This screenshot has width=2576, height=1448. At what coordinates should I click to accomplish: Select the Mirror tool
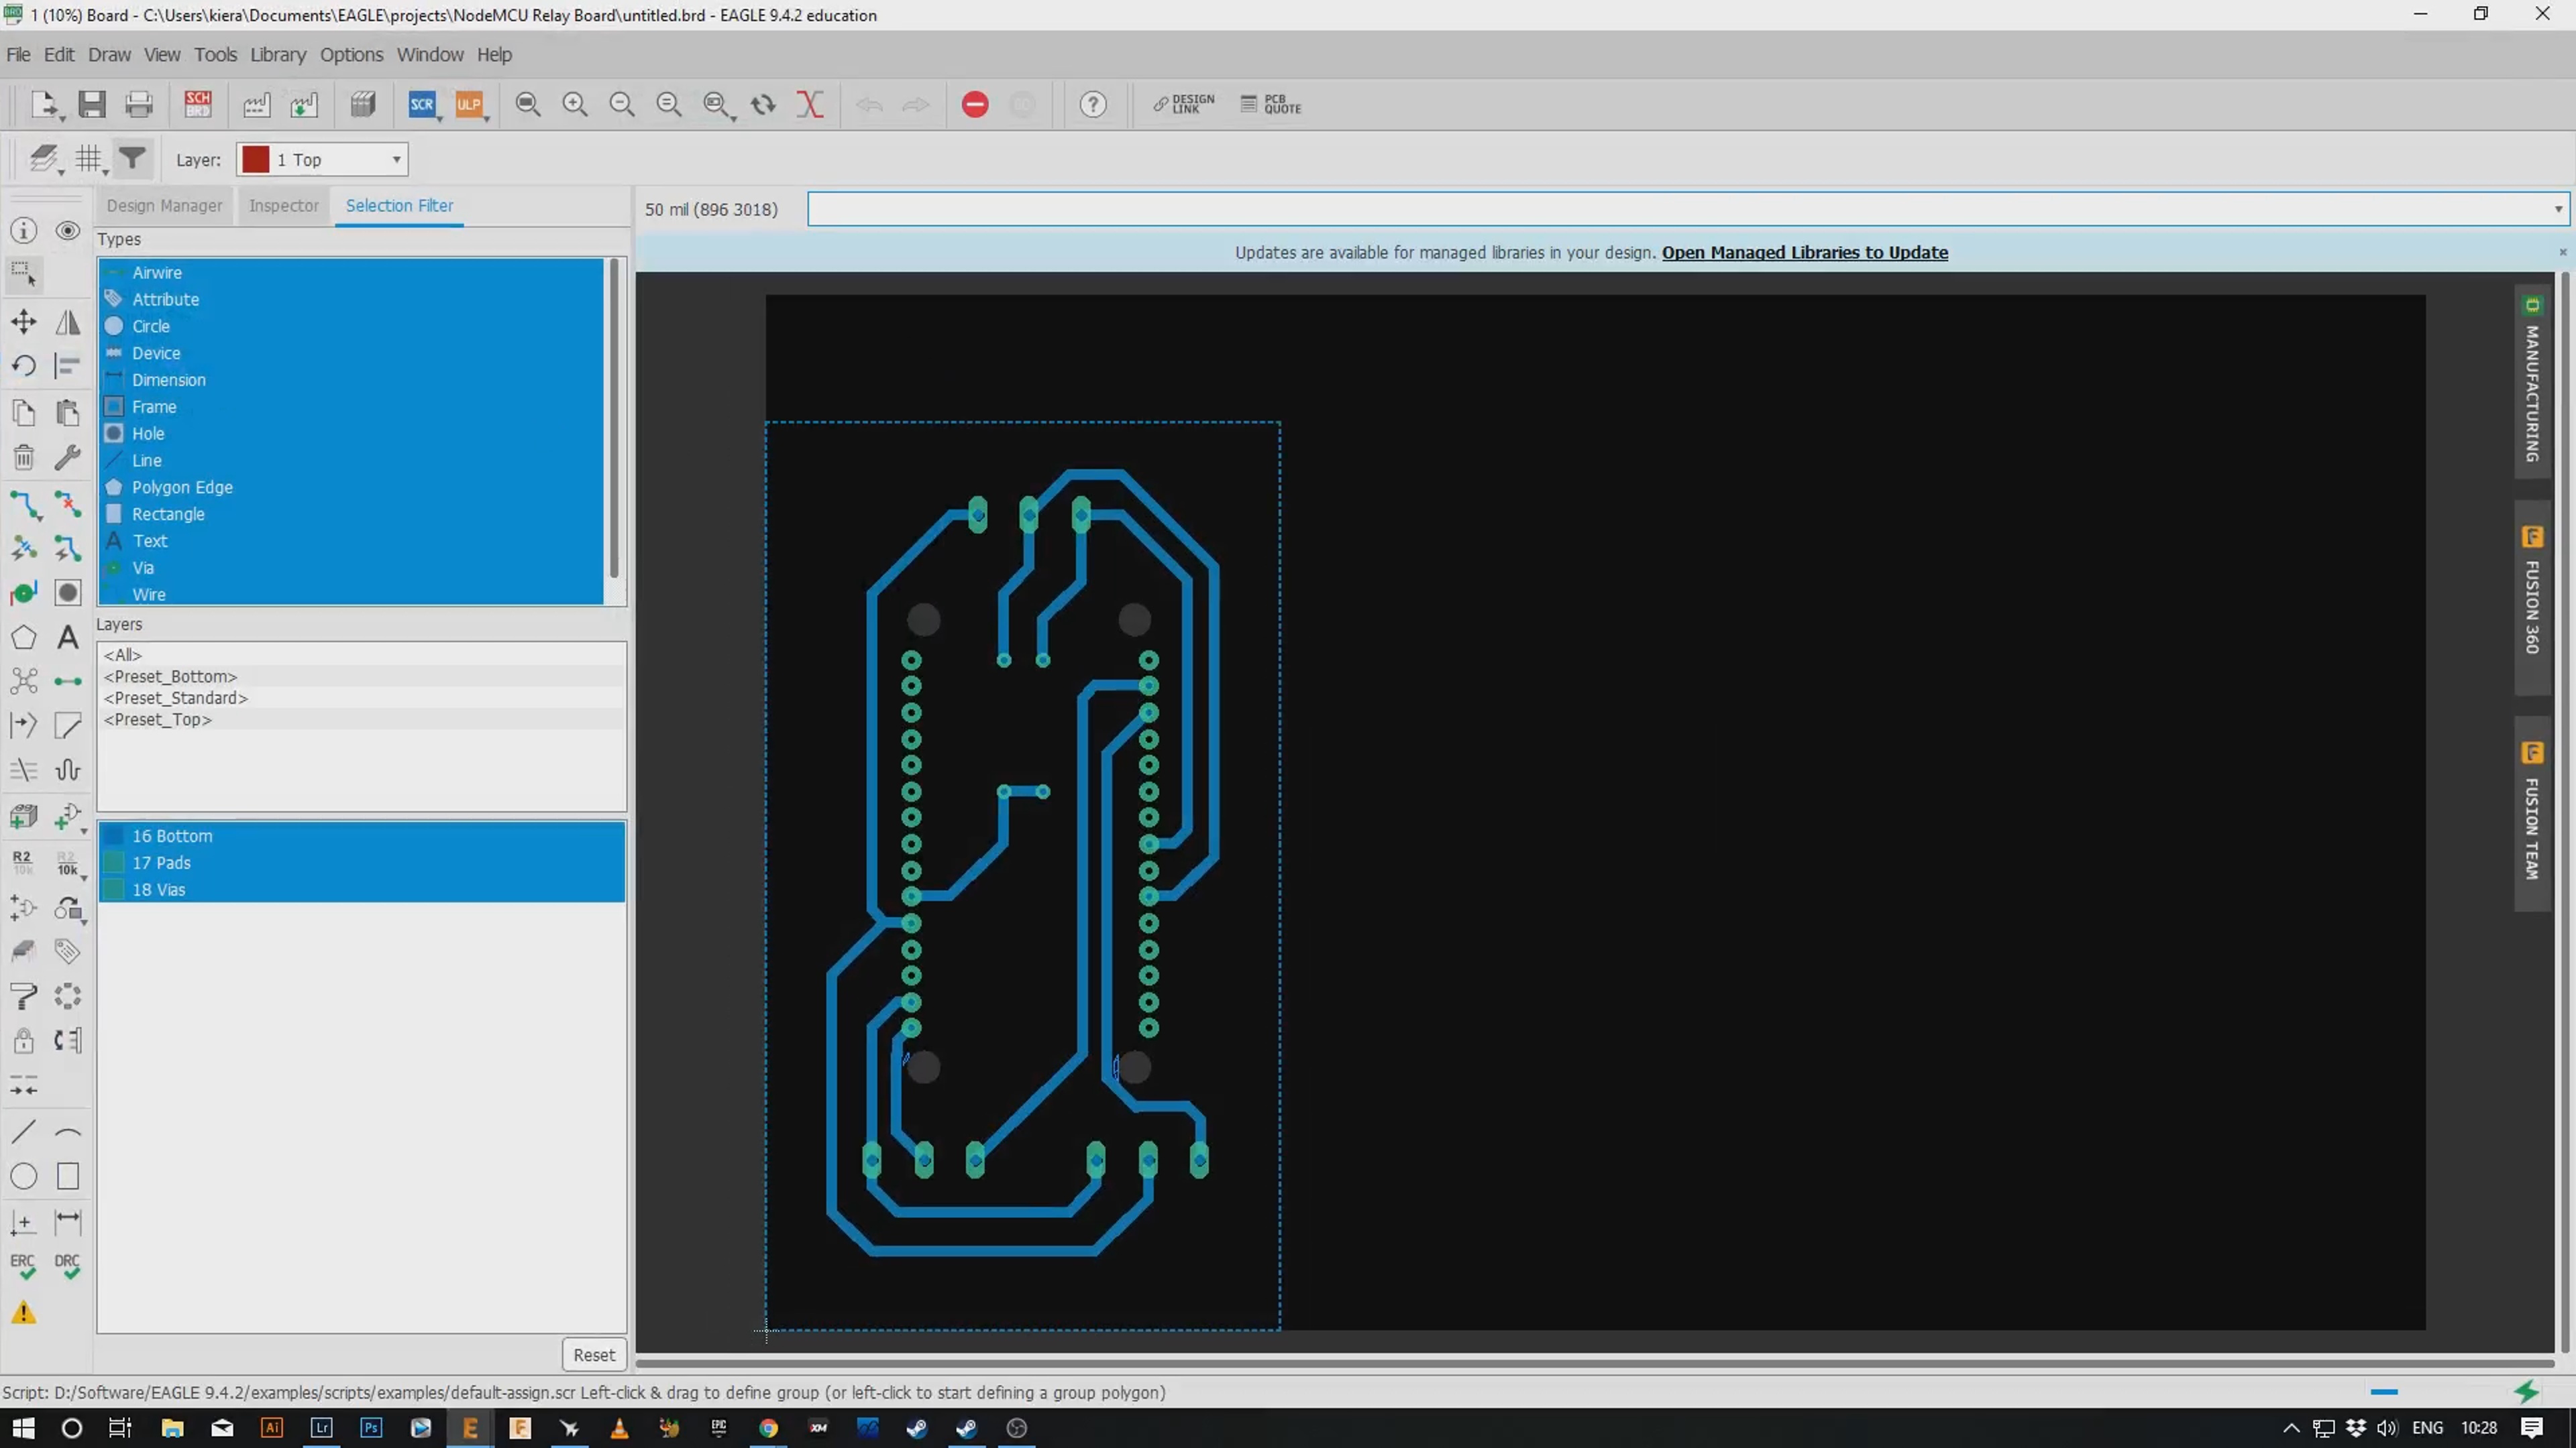point(68,322)
